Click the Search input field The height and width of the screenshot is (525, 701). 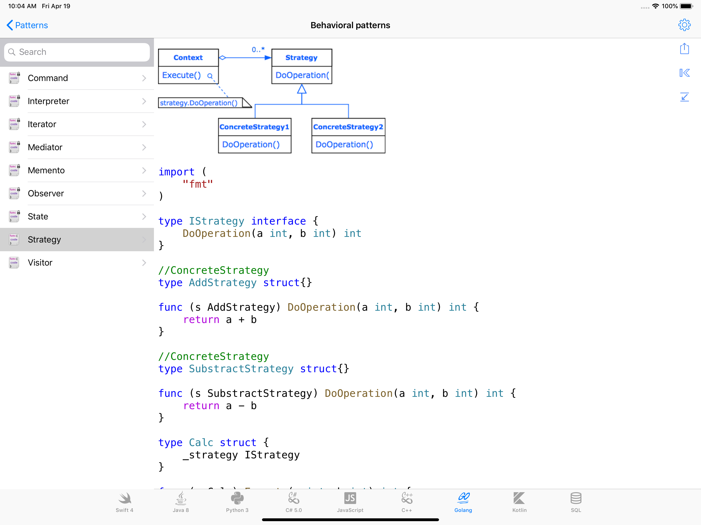(x=77, y=52)
